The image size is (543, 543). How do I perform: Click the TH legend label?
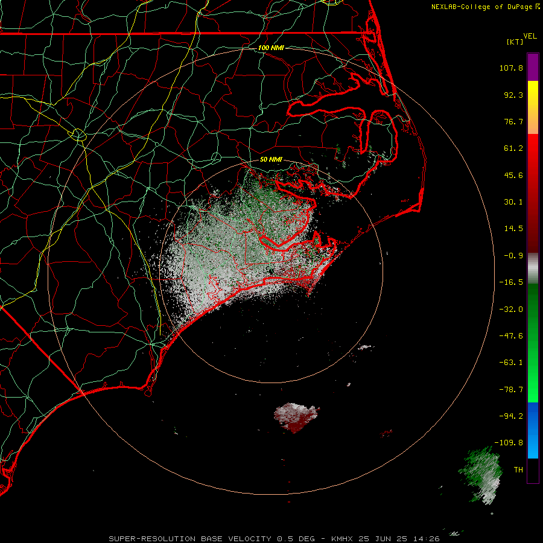click(518, 470)
